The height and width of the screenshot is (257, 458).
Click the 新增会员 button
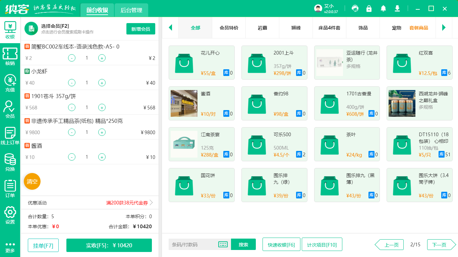click(x=140, y=29)
